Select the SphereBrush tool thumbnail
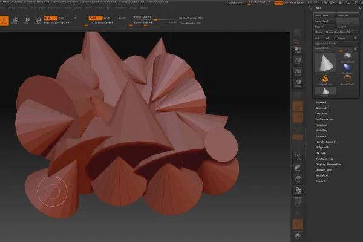 (x=347, y=58)
